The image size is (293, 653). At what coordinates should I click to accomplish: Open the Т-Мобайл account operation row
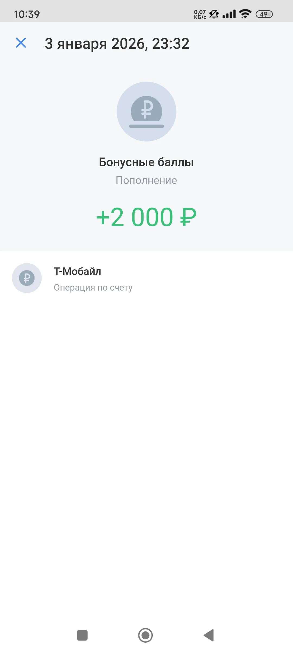tap(146, 278)
